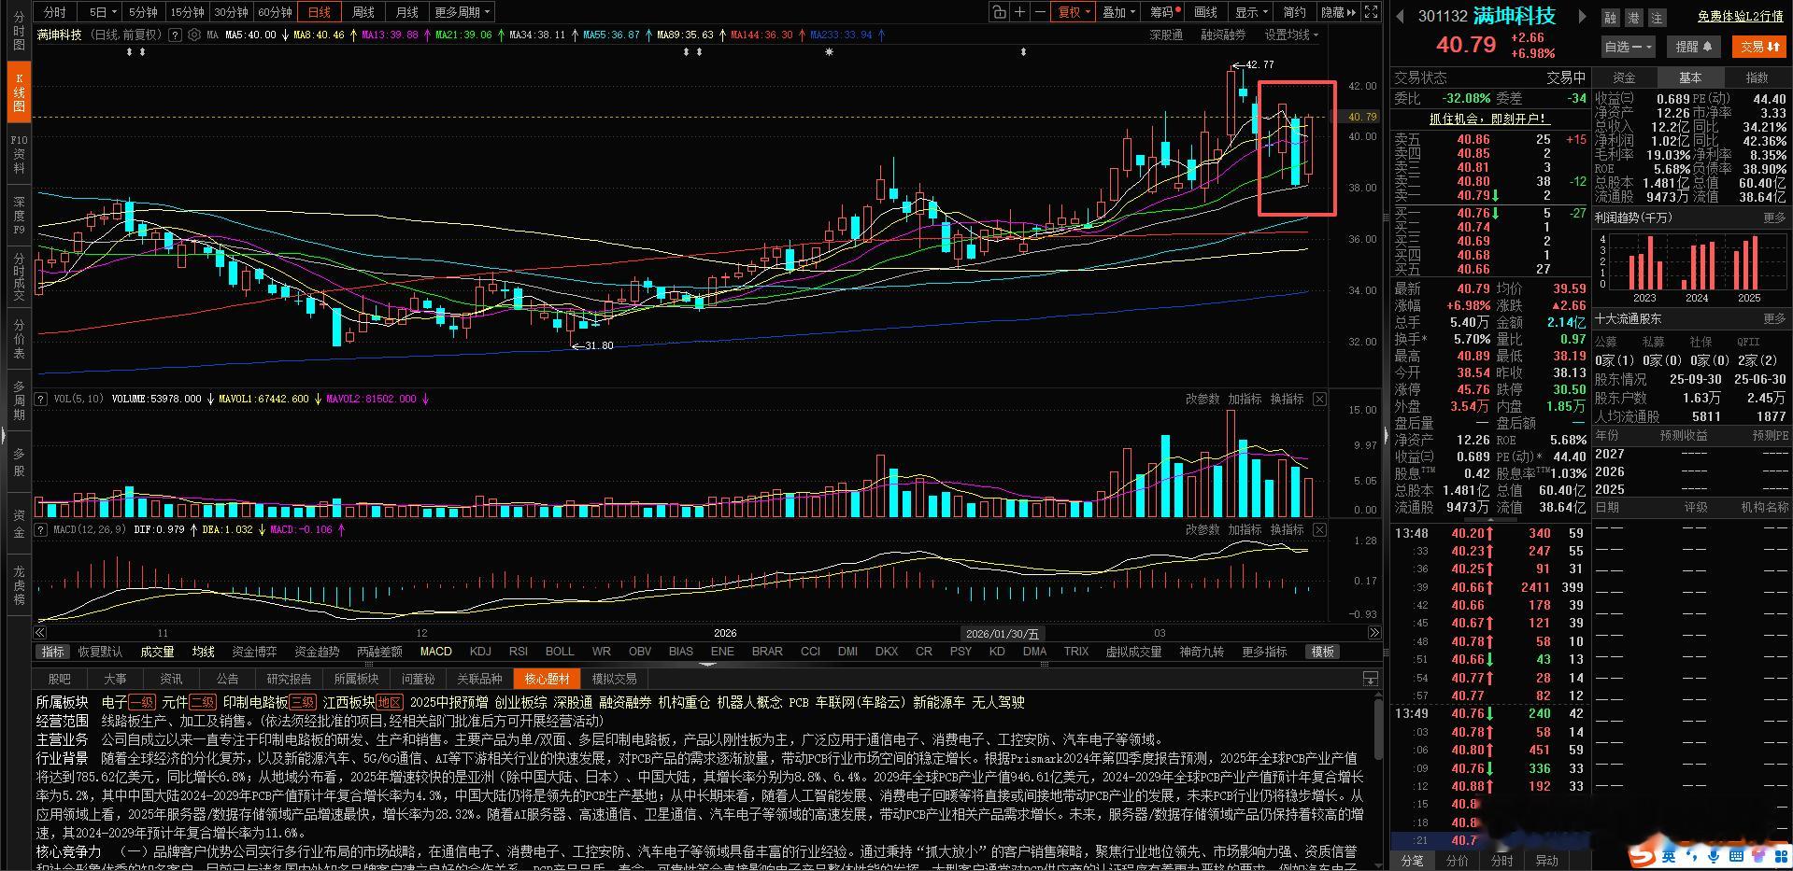Toggle the 成交量 volume indicator
This screenshot has height=871, width=1793.
(157, 652)
